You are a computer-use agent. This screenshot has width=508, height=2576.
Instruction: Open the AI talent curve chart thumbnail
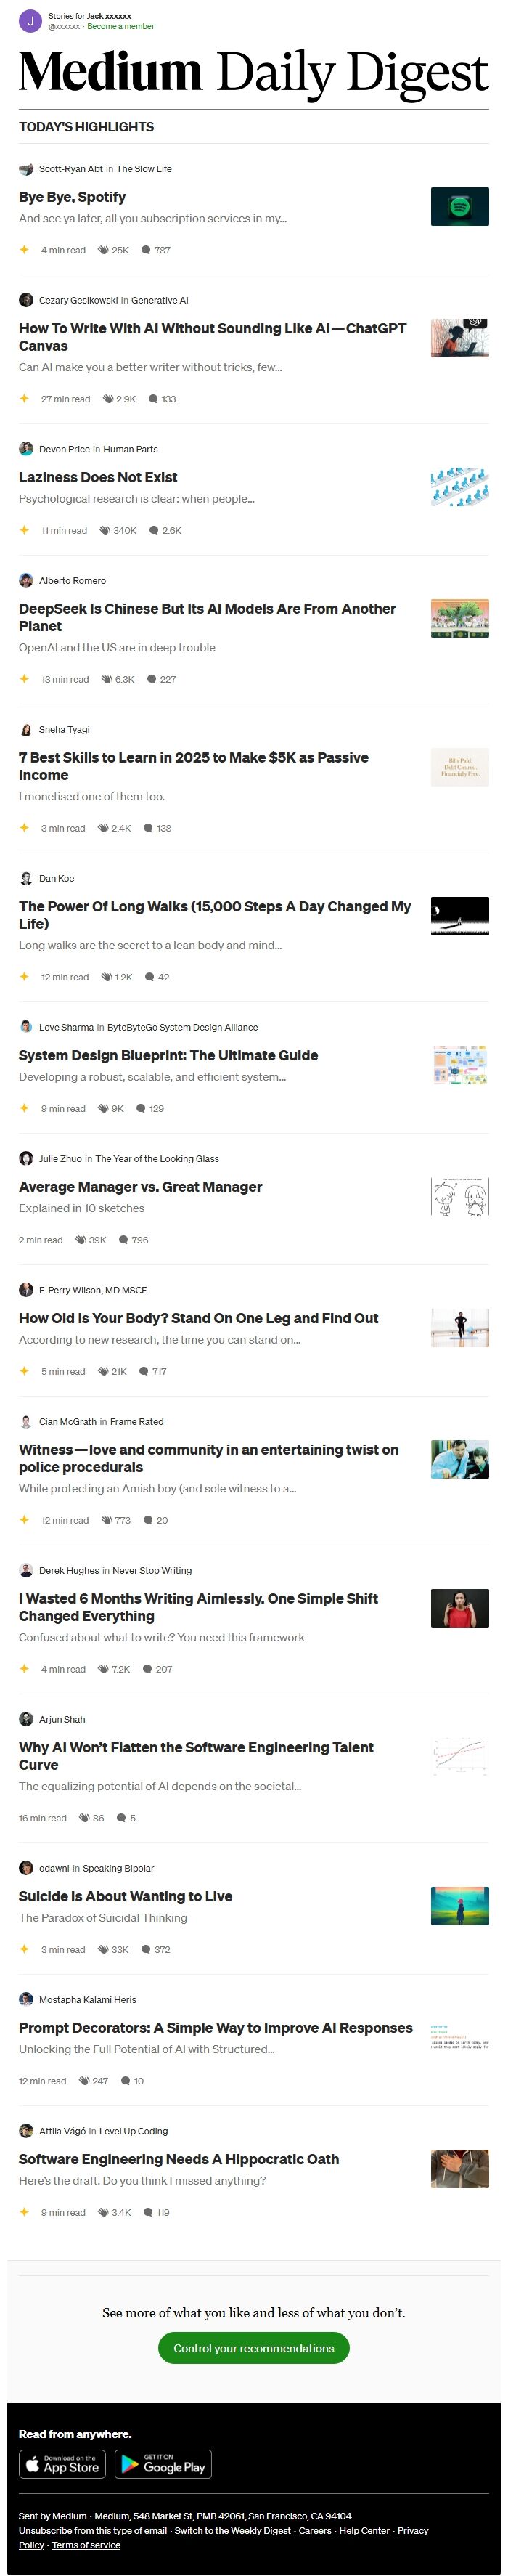pyautogui.click(x=459, y=1757)
